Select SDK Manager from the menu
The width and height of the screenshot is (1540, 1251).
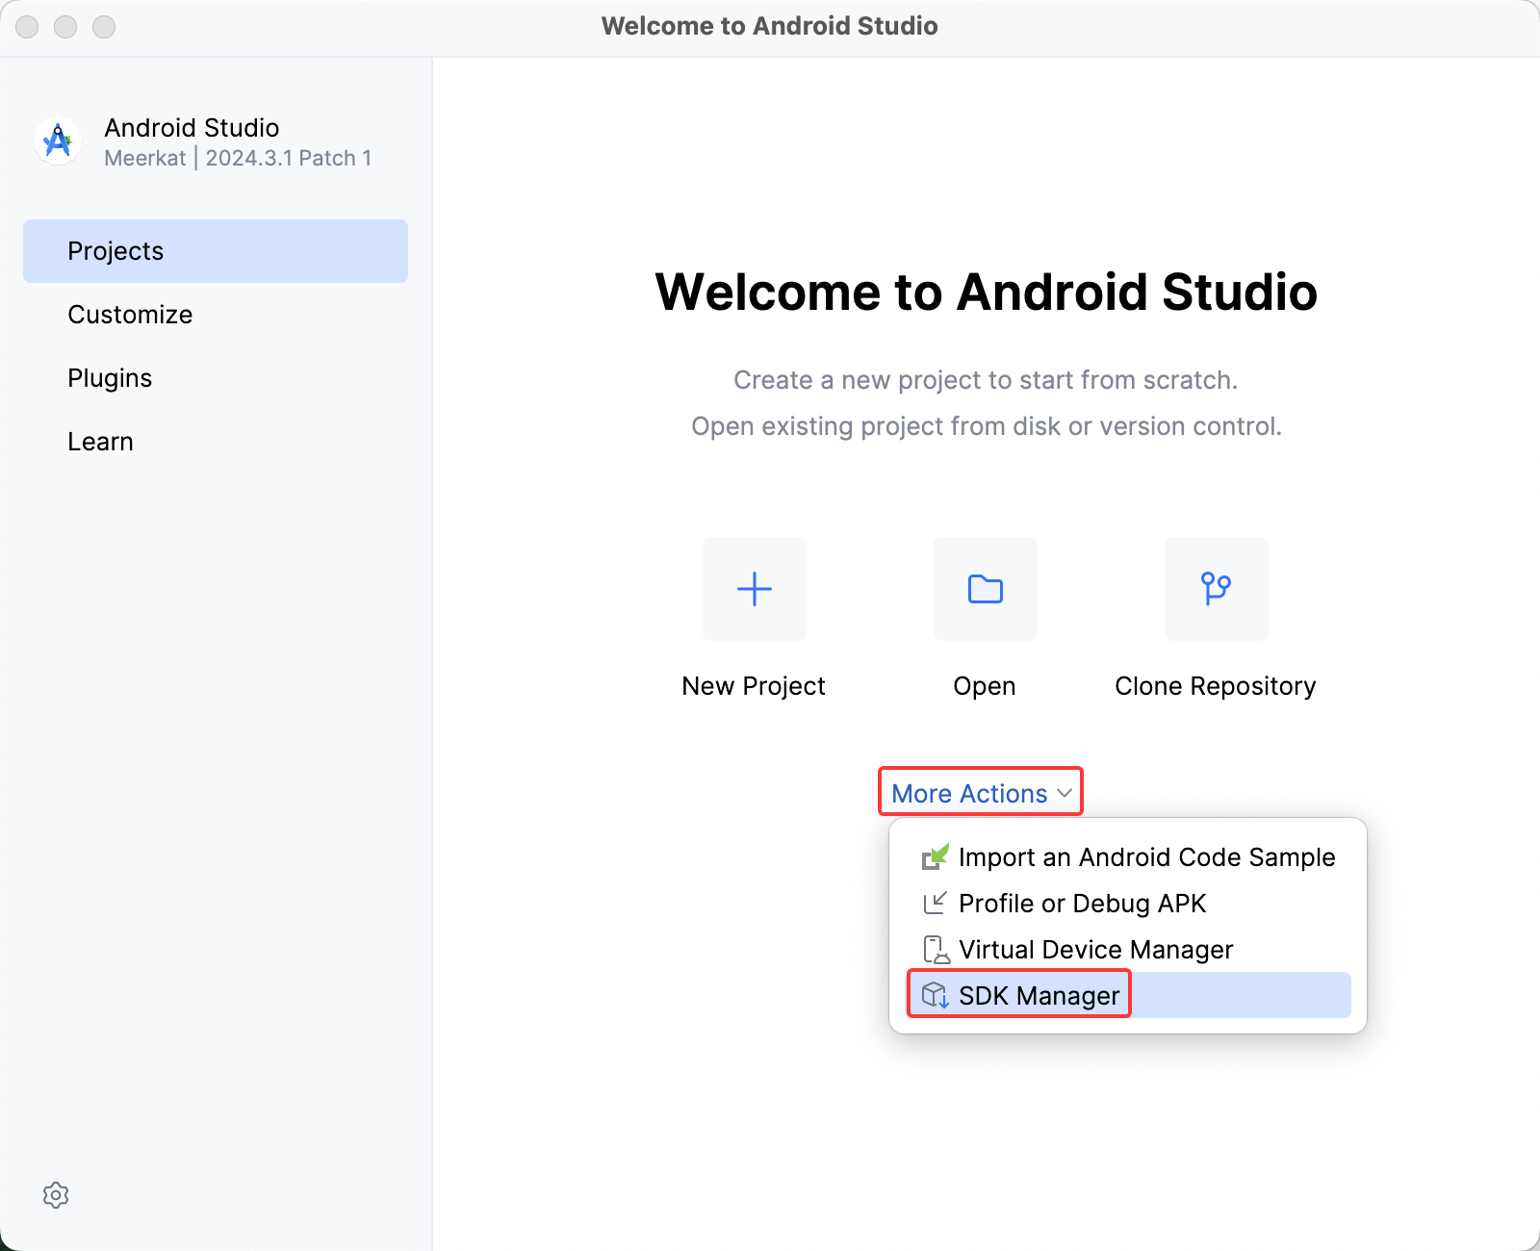pos(1037,996)
